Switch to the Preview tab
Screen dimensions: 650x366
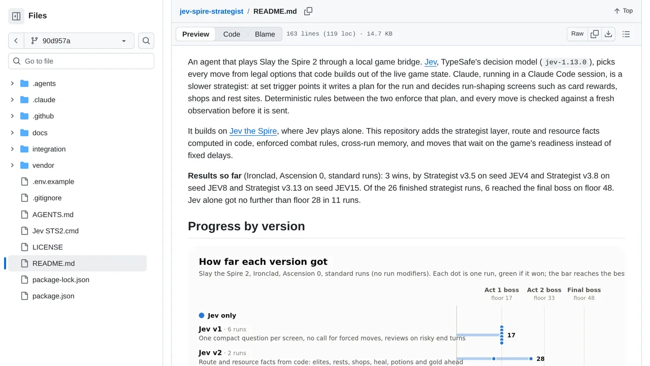pos(196,34)
